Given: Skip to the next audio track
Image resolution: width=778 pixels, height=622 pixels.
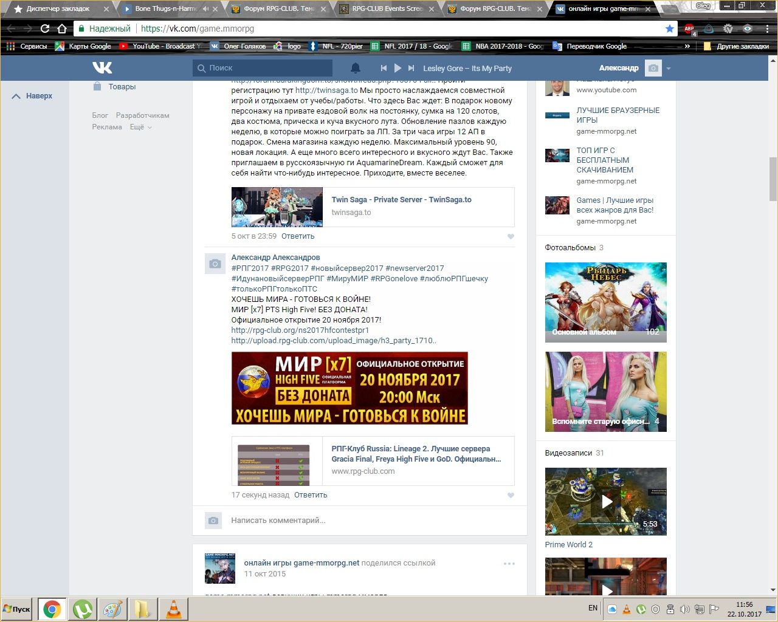Looking at the screenshot, I should [x=411, y=68].
